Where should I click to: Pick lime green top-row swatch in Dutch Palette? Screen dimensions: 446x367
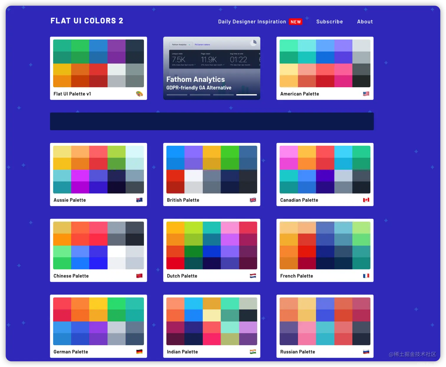(x=194, y=228)
